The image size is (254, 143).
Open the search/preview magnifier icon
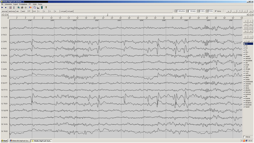pyautogui.click(x=19, y=7)
